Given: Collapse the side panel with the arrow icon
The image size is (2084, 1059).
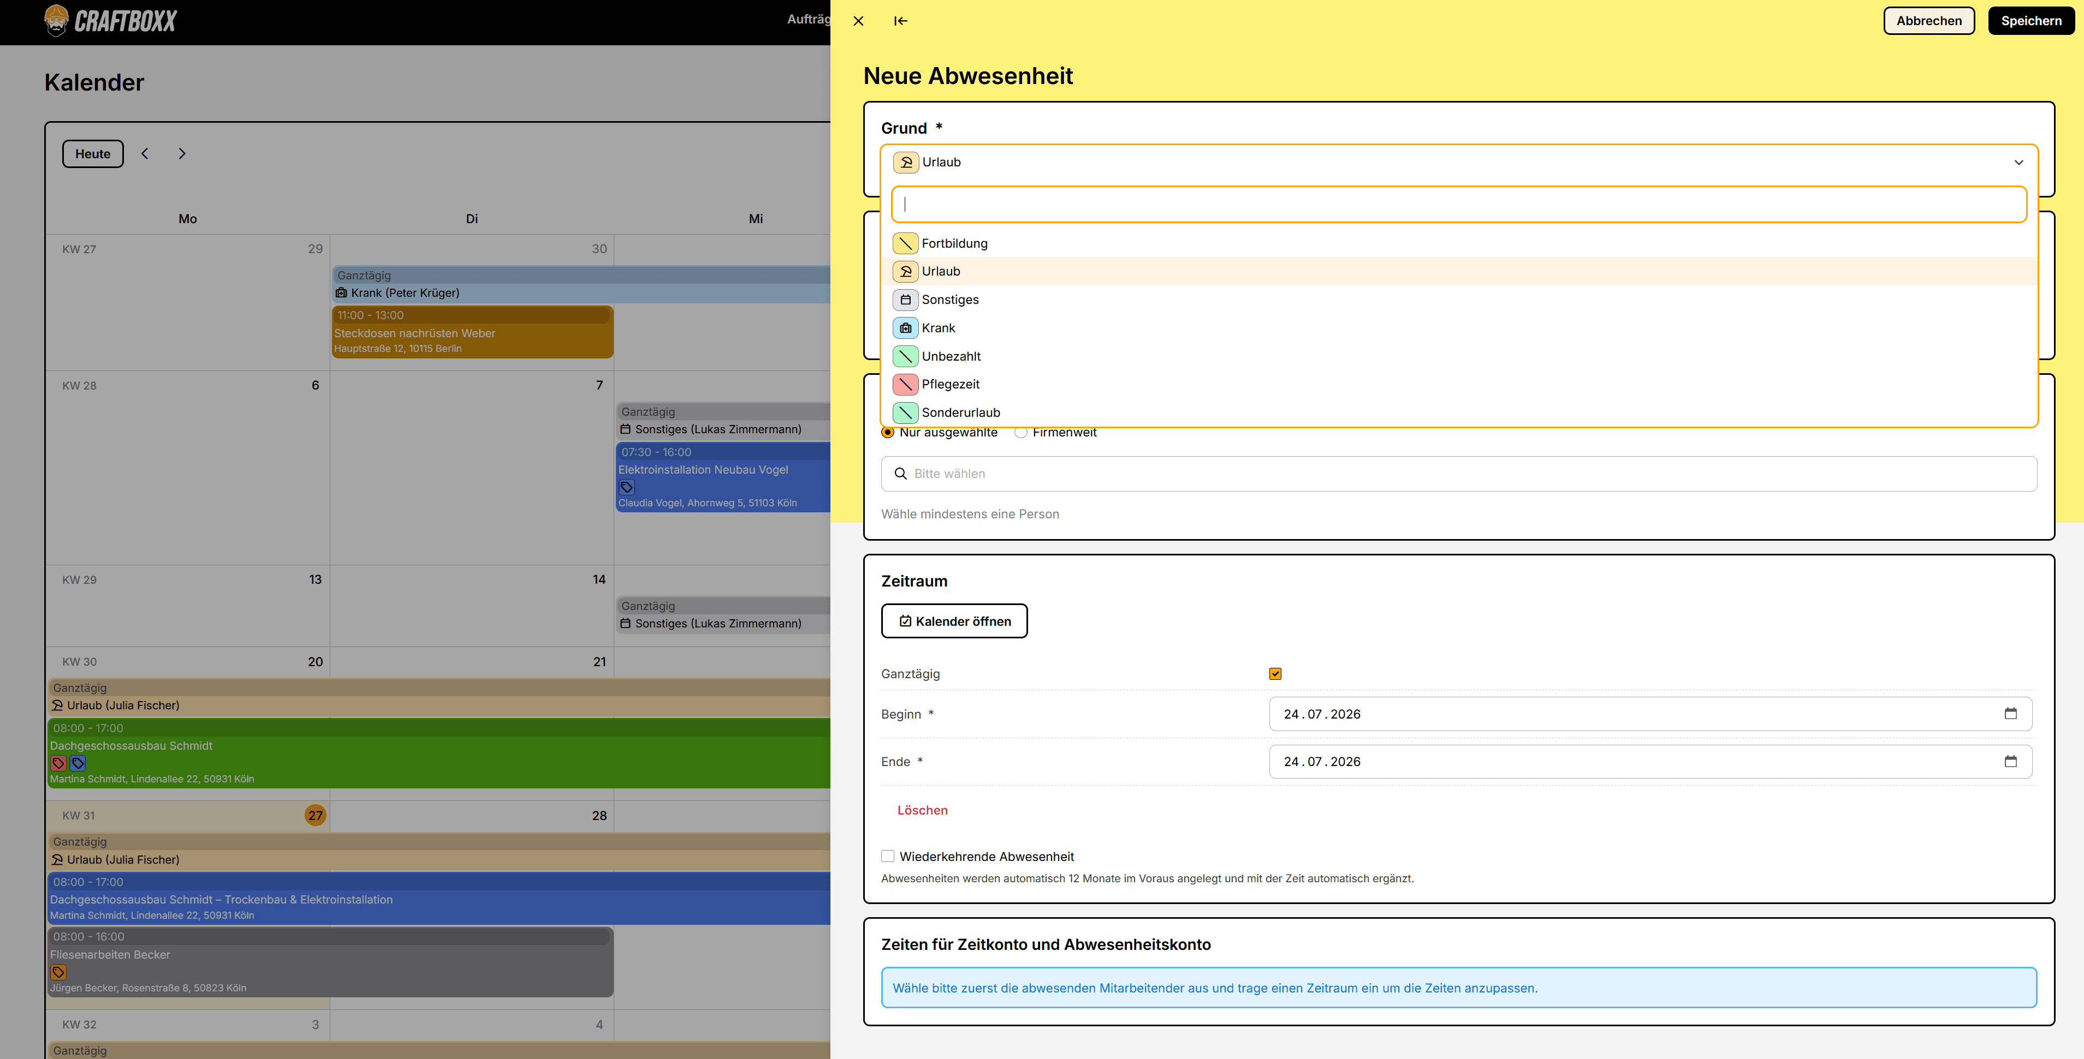Looking at the screenshot, I should [x=900, y=21].
